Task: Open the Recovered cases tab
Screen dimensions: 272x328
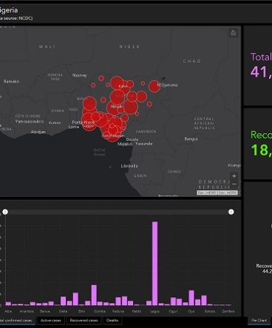Action: [84, 321]
